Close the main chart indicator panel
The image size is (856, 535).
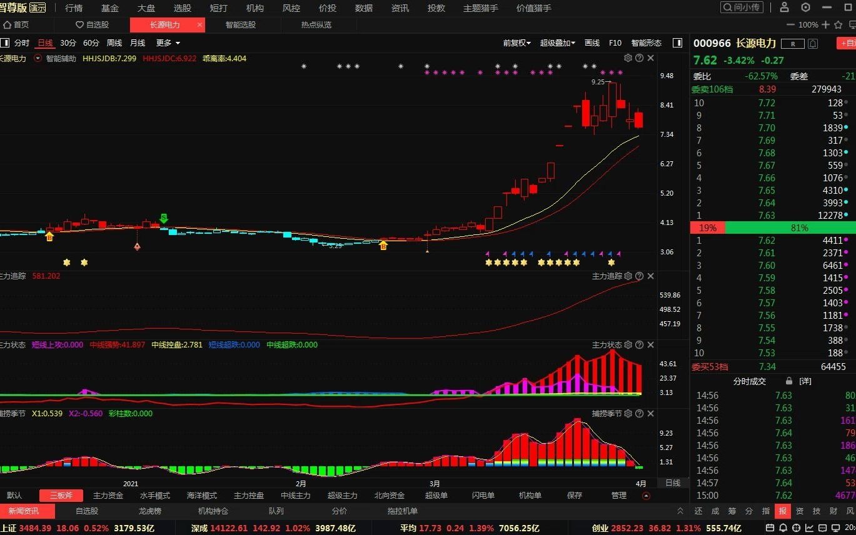click(x=650, y=58)
